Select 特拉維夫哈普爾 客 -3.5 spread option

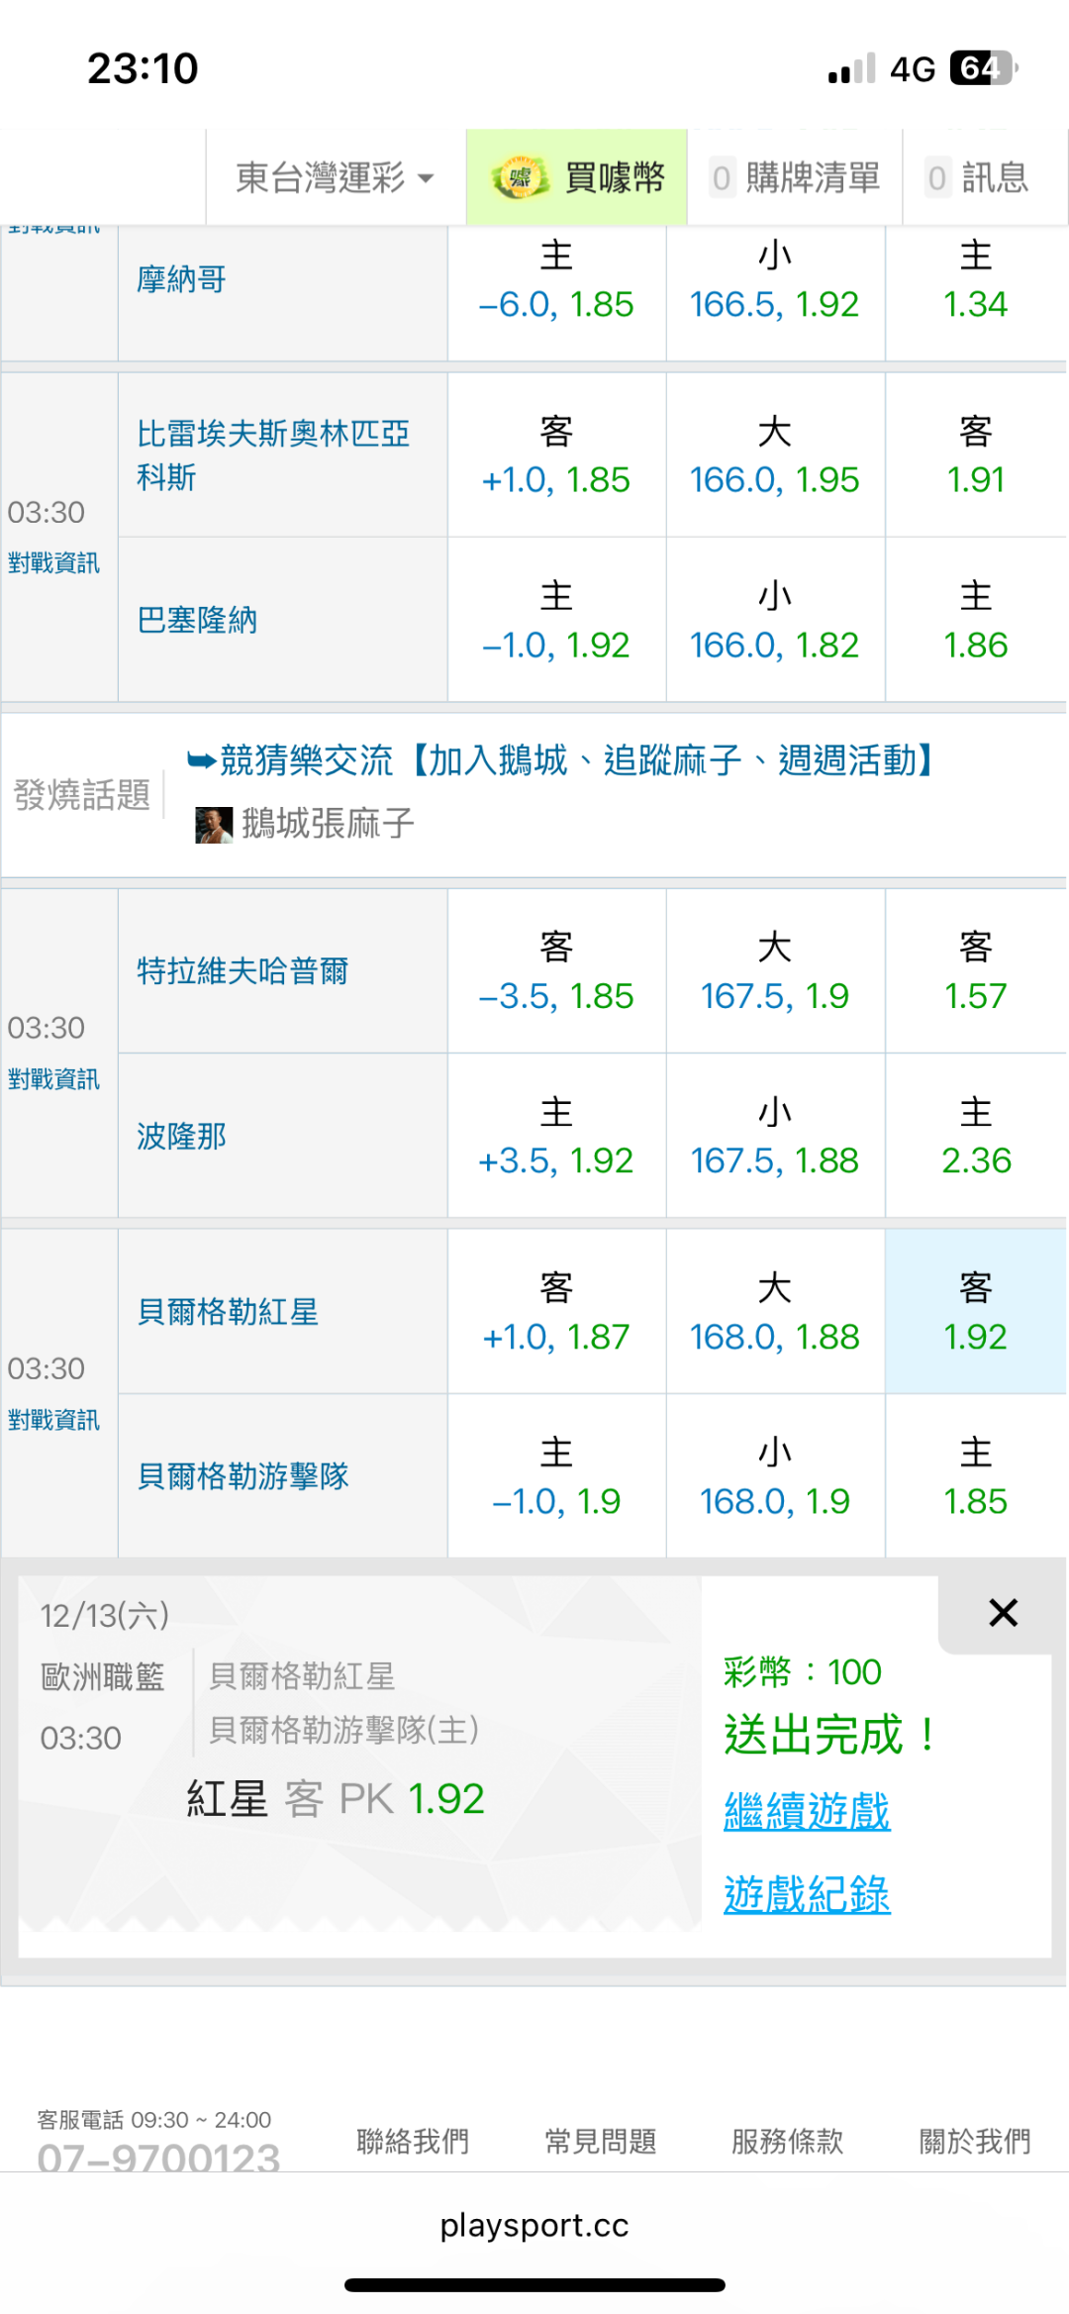556,971
